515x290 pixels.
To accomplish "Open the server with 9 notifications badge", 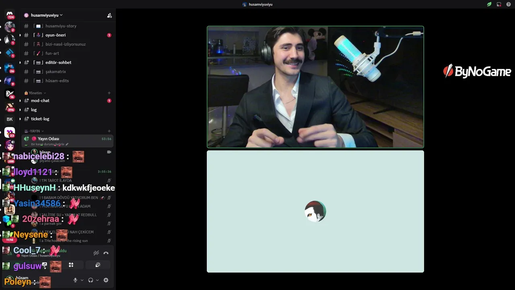I will 10,81.
